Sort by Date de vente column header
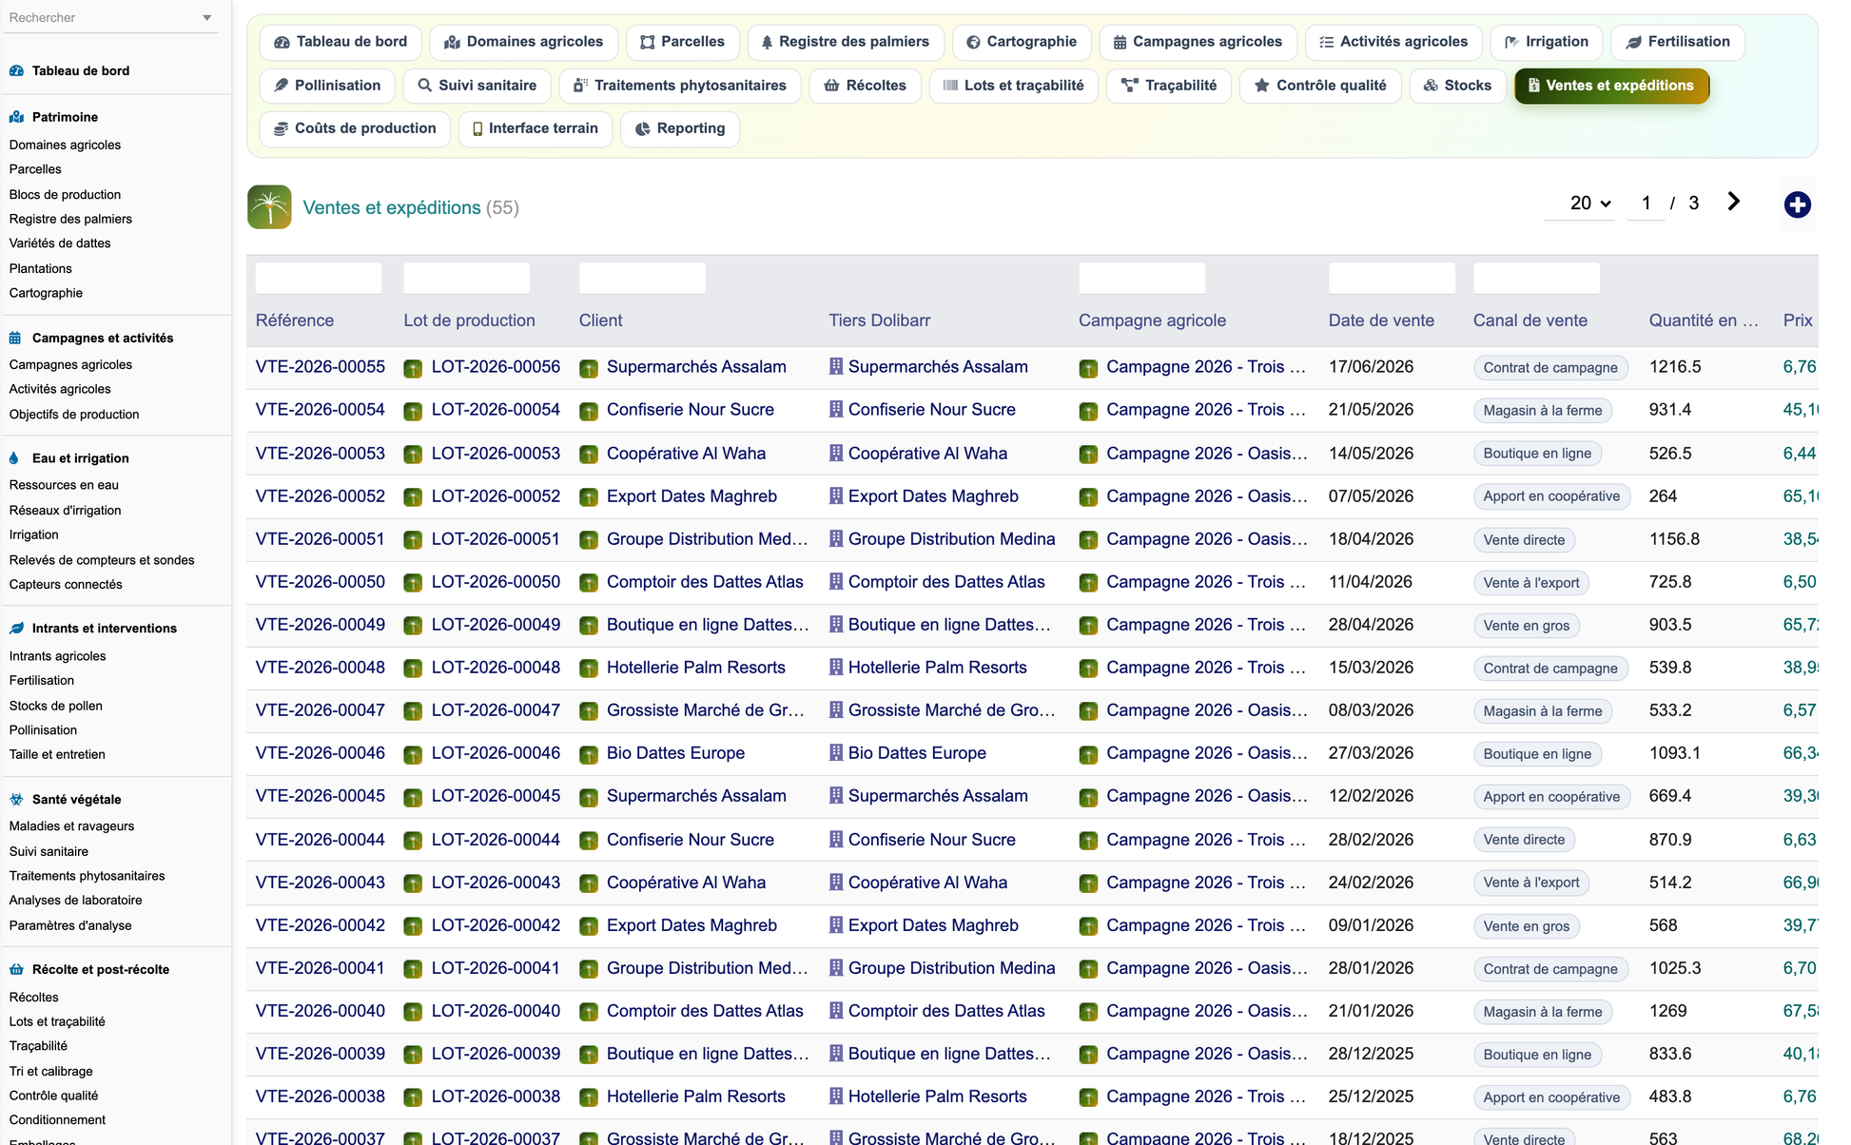 (1381, 320)
